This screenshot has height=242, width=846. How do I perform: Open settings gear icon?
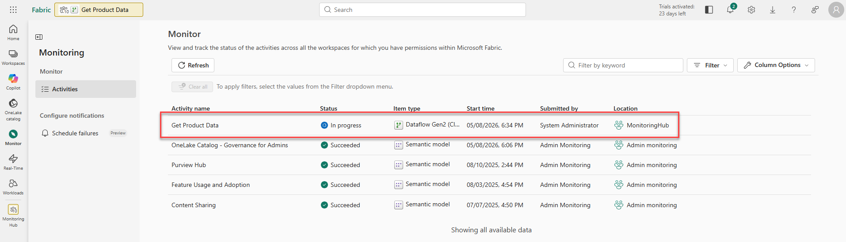click(751, 10)
